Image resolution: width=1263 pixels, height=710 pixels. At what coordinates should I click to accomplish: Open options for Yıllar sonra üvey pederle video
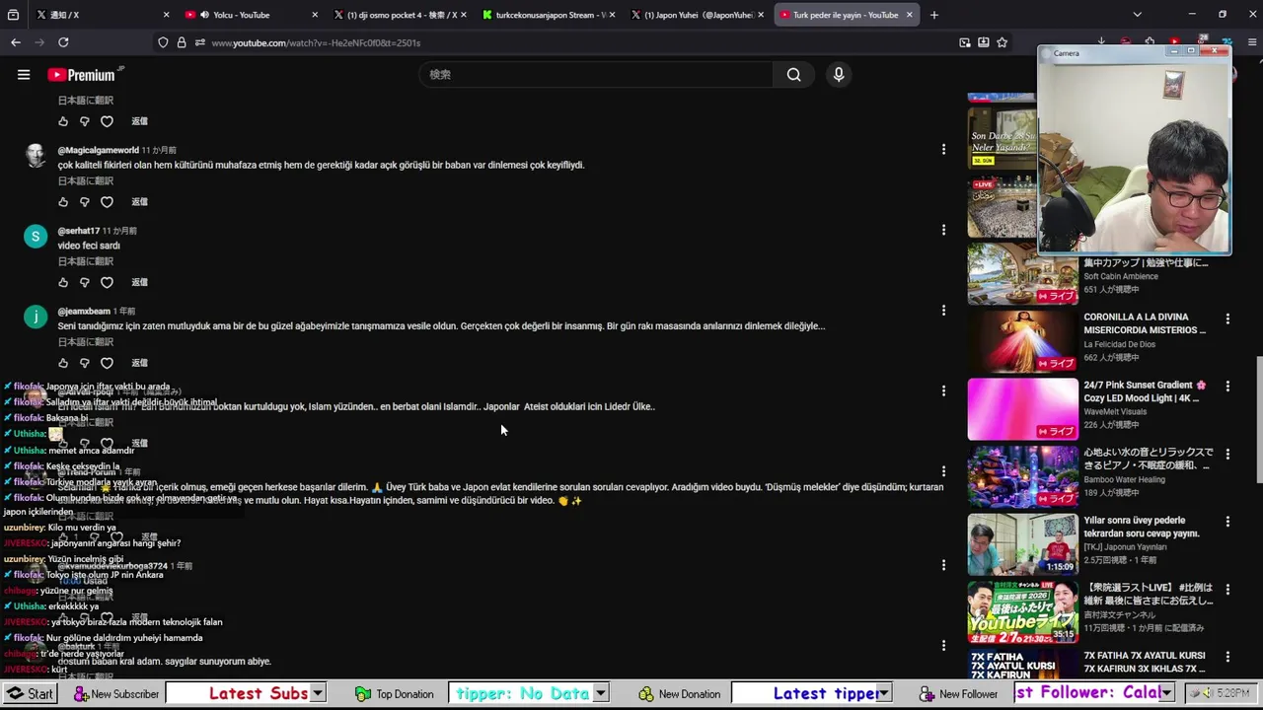click(1227, 522)
